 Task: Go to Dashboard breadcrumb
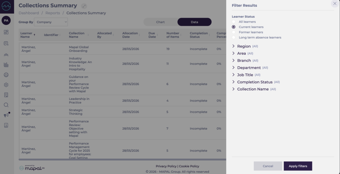coord(29,13)
